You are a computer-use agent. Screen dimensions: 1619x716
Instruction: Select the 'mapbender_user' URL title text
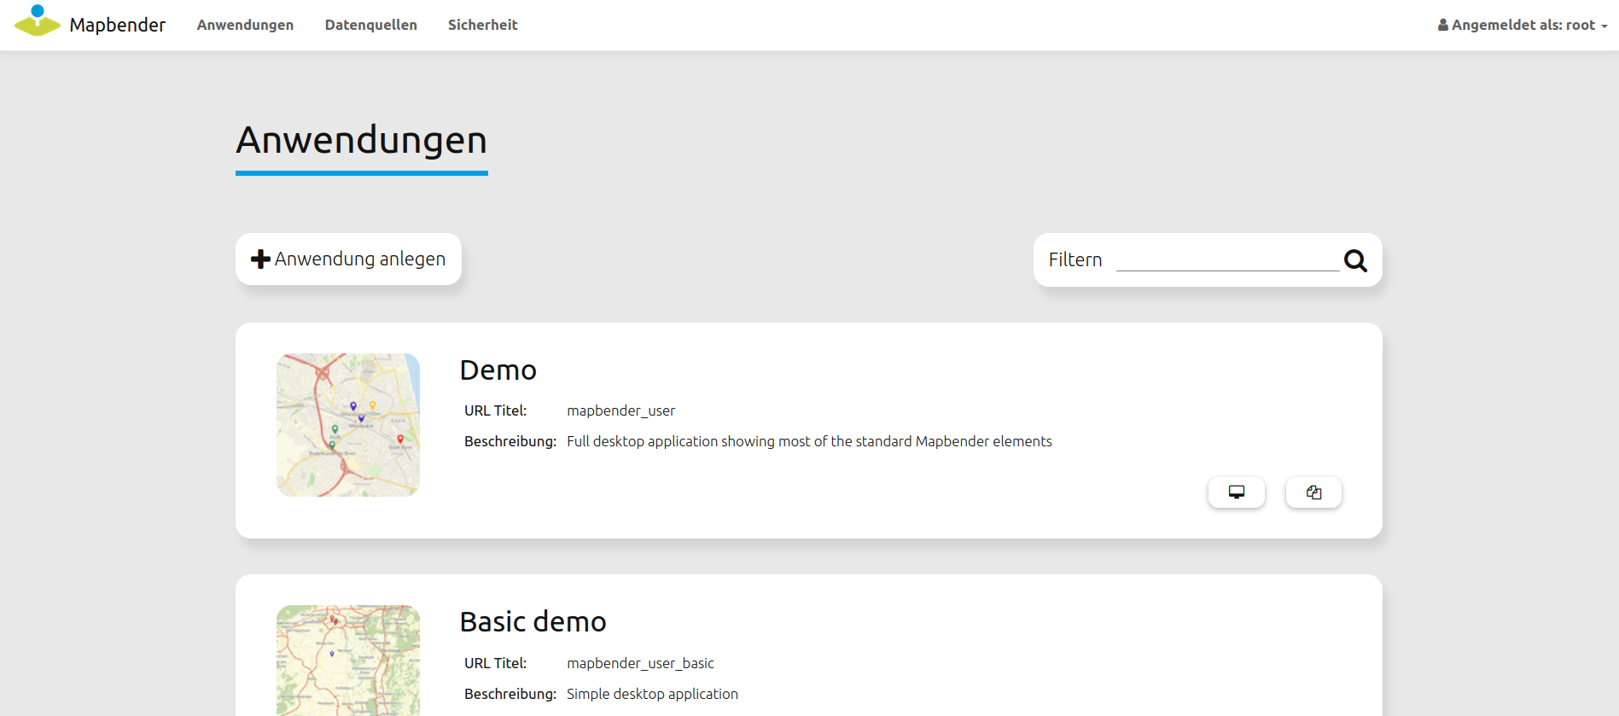tap(620, 411)
